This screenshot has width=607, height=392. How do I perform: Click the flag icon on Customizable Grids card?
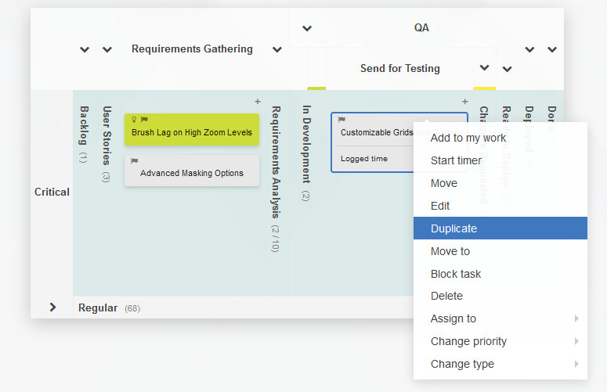[341, 120]
